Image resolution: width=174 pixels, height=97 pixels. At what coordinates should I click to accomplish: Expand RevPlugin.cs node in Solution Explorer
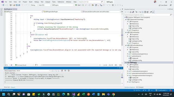click(128, 82)
